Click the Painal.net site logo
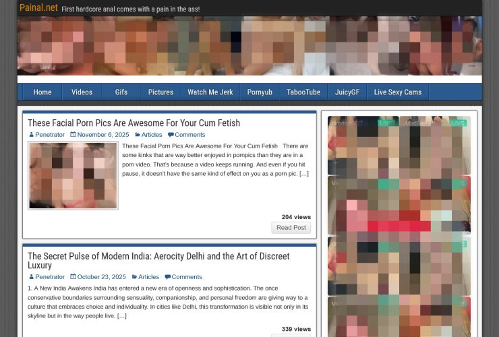Viewport: 499px width, 337px height. point(38,8)
